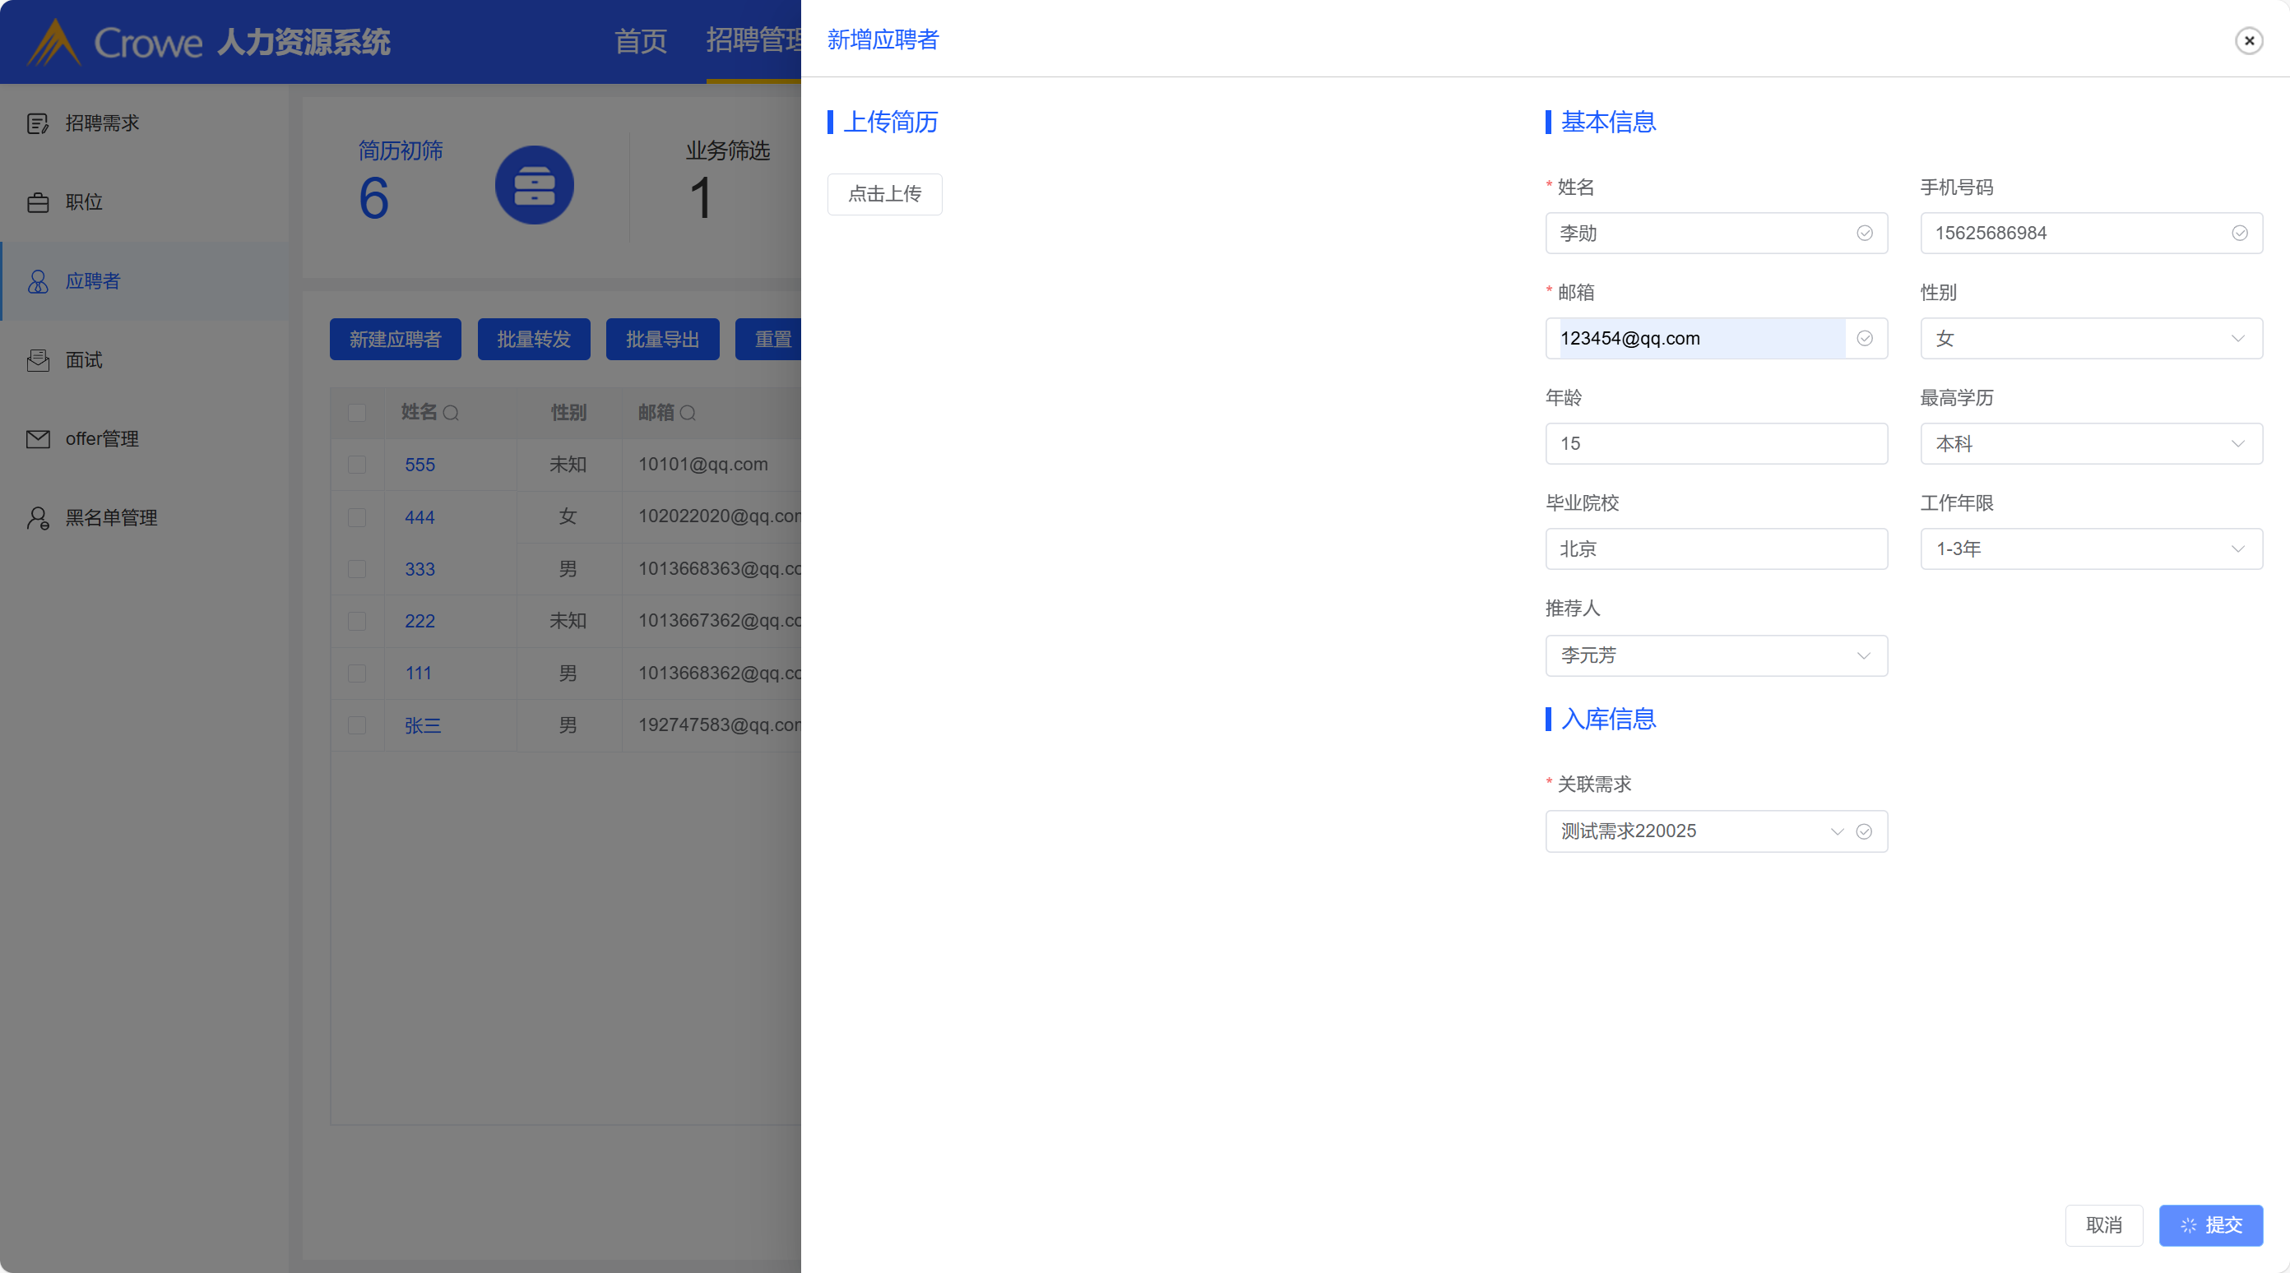Click the 年龄 input field

tap(1715, 443)
